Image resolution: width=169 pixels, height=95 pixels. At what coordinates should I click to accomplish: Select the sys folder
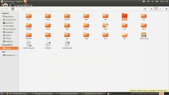67,36
